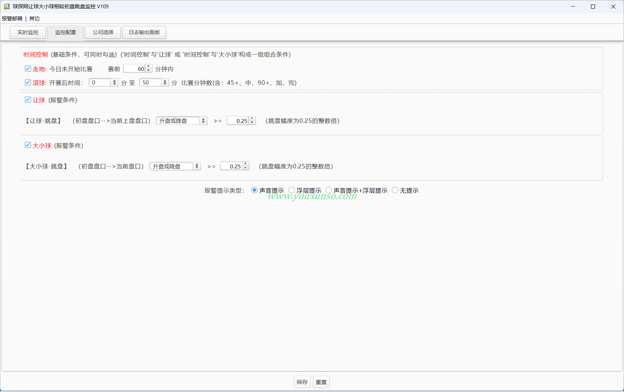Select the 无提示 radio option
The image size is (624, 392).
tap(395, 190)
